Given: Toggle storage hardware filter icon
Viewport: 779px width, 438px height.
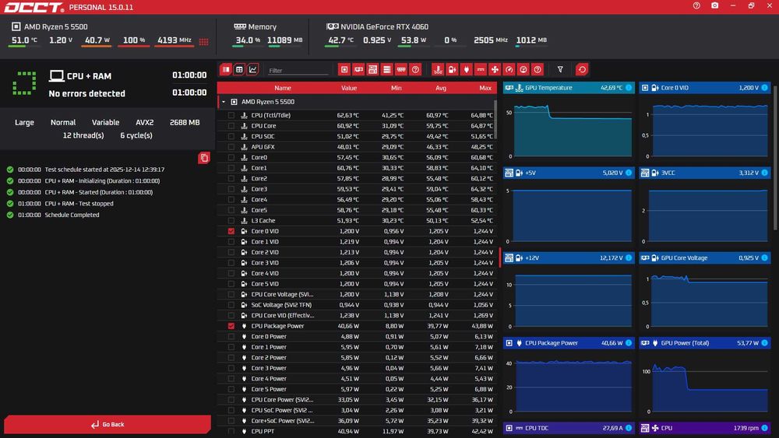Looking at the screenshot, I should pyautogui.click(x=386, y=69).
